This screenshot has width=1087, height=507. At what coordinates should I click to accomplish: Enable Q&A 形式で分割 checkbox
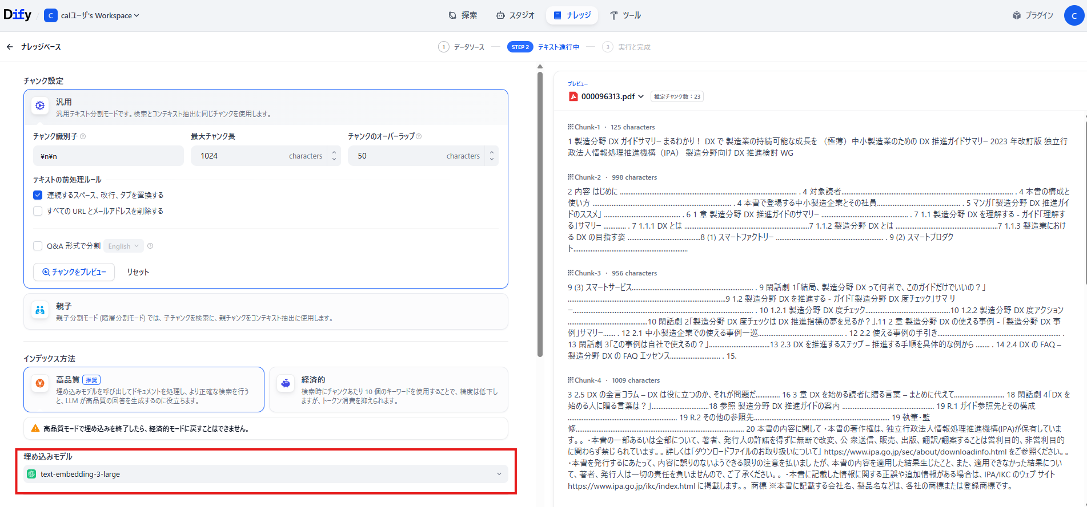[38, 246]
